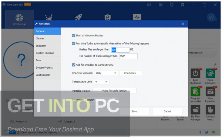Viewport: 222px width, 137px height.
Task: Toggle Run Wise Turbo automatically checkbox
Action: click(74, 43)
